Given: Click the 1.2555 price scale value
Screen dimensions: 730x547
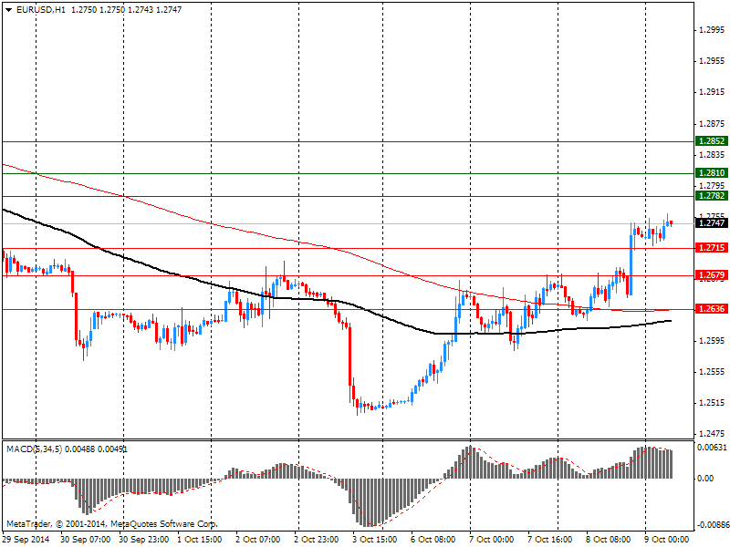Looking at the screenshot, I should point(712,372).
